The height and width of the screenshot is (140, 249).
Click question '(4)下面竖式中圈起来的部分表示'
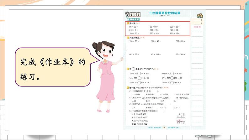(x=147, y=111)
